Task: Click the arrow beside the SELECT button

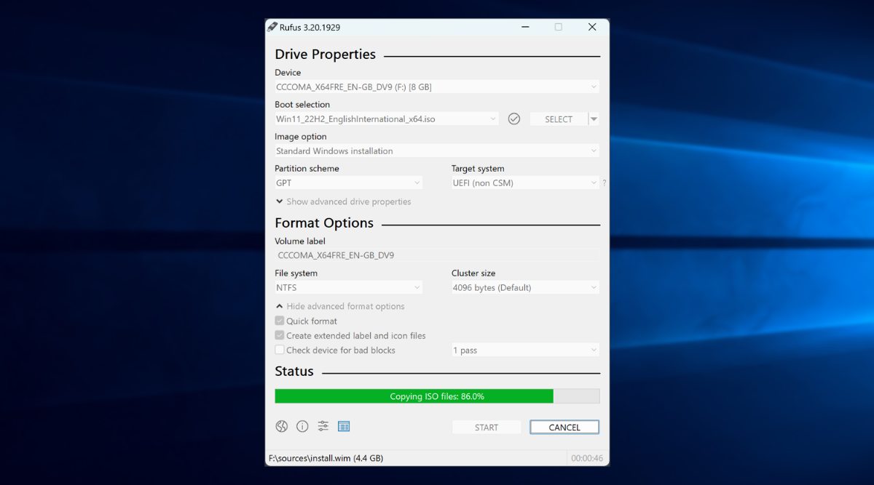Action: [594, 119]
